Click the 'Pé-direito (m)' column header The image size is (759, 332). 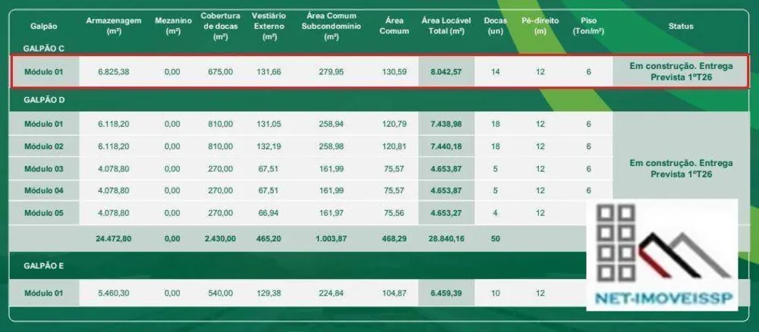point(540,26)
